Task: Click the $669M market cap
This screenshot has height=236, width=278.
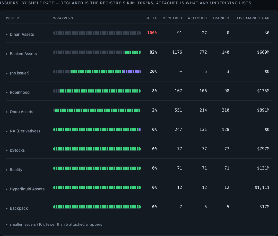Action: coord(263,52)
